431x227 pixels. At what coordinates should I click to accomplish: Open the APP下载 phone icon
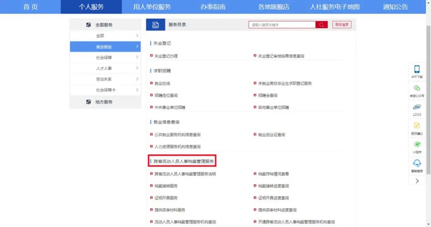click(417, 69)
